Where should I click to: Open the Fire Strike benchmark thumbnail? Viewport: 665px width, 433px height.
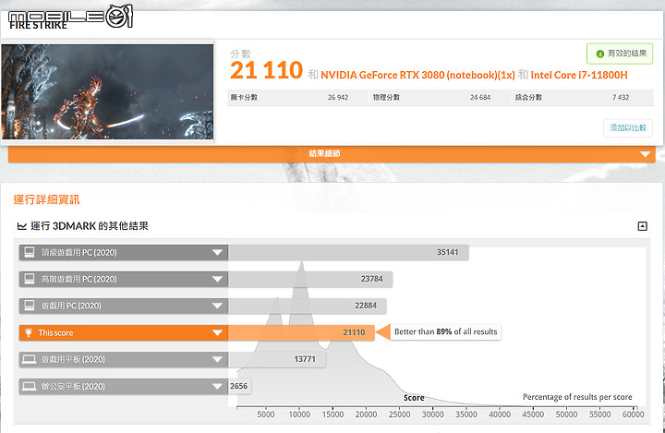[107, 91]
